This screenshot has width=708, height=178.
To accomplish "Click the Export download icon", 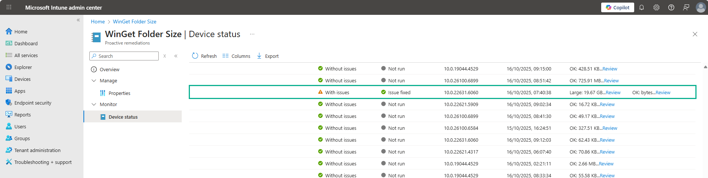I will (259, 56).
